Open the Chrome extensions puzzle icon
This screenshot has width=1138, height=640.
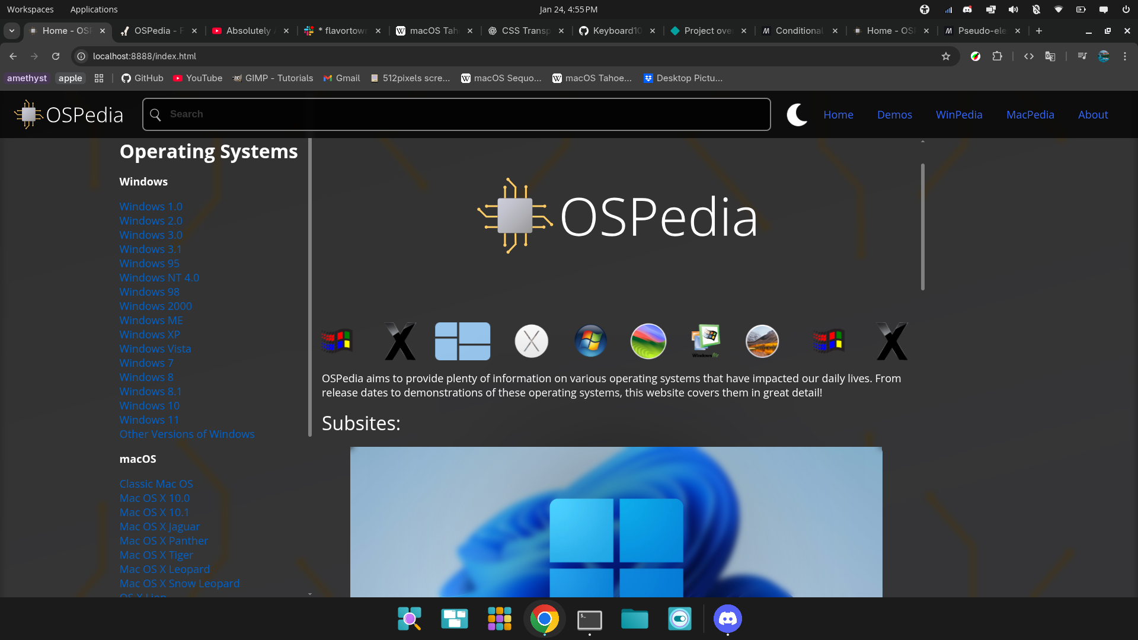[998, 56]
